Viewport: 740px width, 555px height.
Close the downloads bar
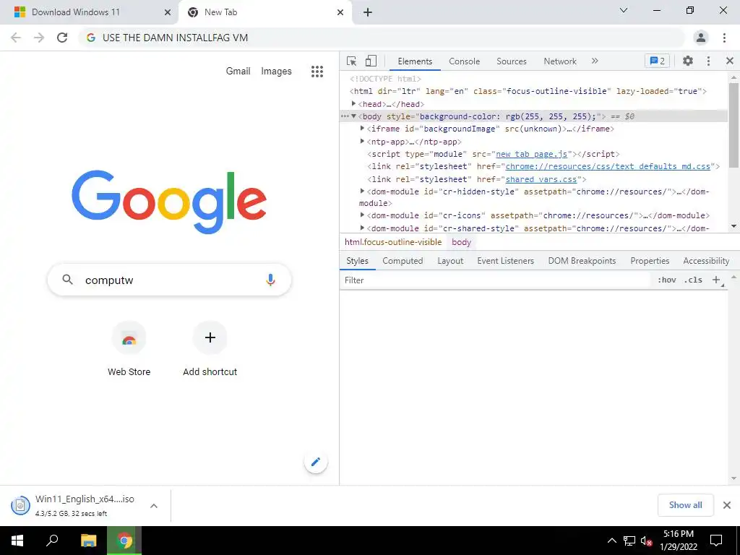727,505
